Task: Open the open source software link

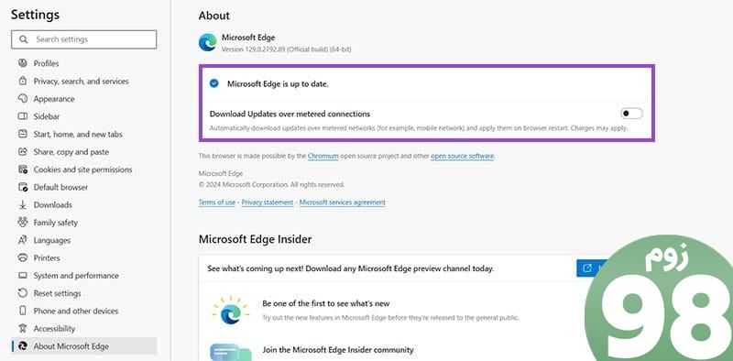Action: point(463,156)
